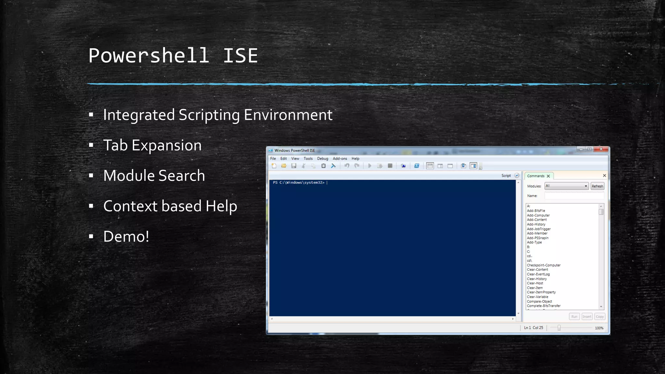Cut selection with the scissors icon
The width and height of the screenshot is (665, 374).
304,166
